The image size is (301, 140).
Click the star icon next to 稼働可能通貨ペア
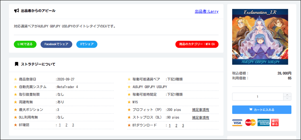129,79
